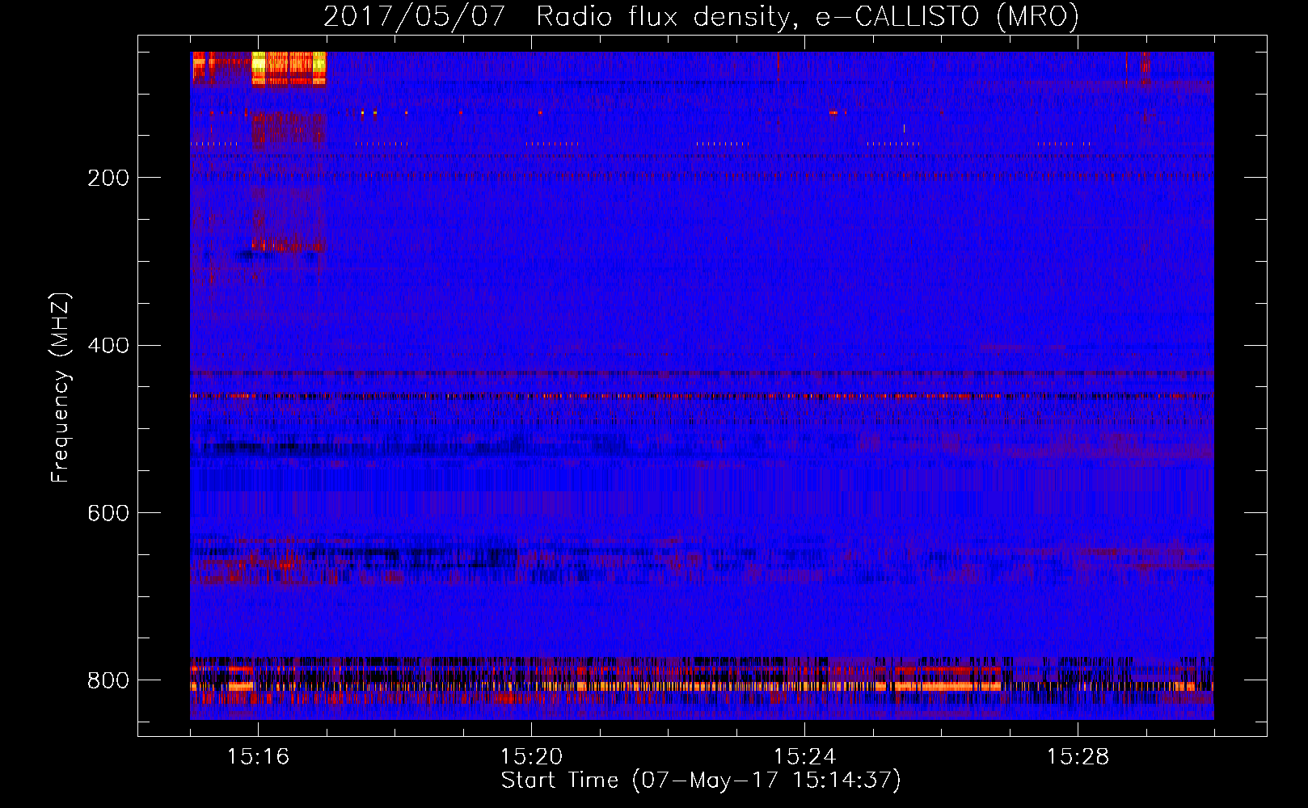Click the 15:20 time tick label
Image resolution: width=1308 pixels, height=808 pixels.
(x=531, y=756)
